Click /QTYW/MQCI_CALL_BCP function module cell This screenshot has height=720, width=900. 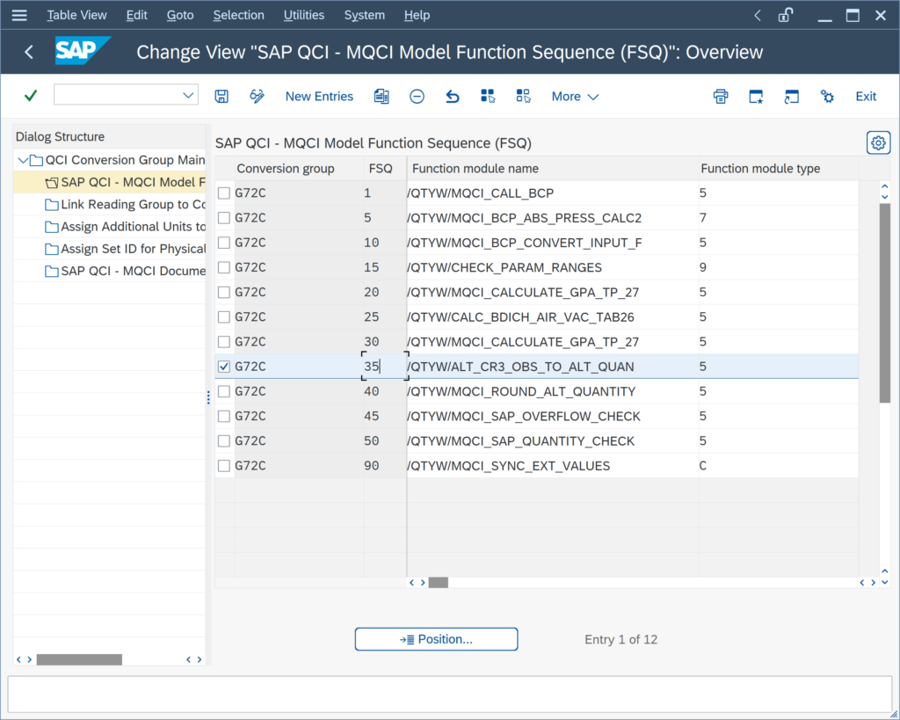(553, 193)
